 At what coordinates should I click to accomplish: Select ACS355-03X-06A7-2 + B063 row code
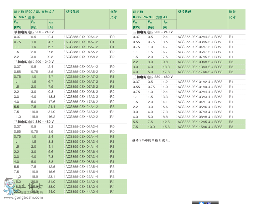pos(200,52)
